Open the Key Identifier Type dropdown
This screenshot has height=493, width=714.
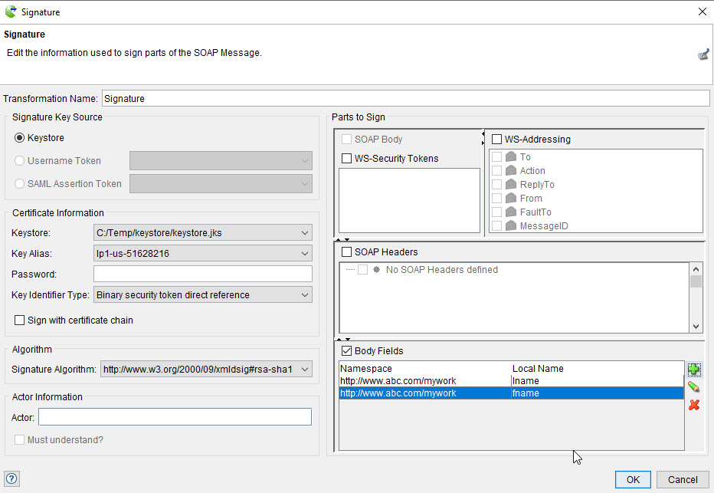coord(305,295)
